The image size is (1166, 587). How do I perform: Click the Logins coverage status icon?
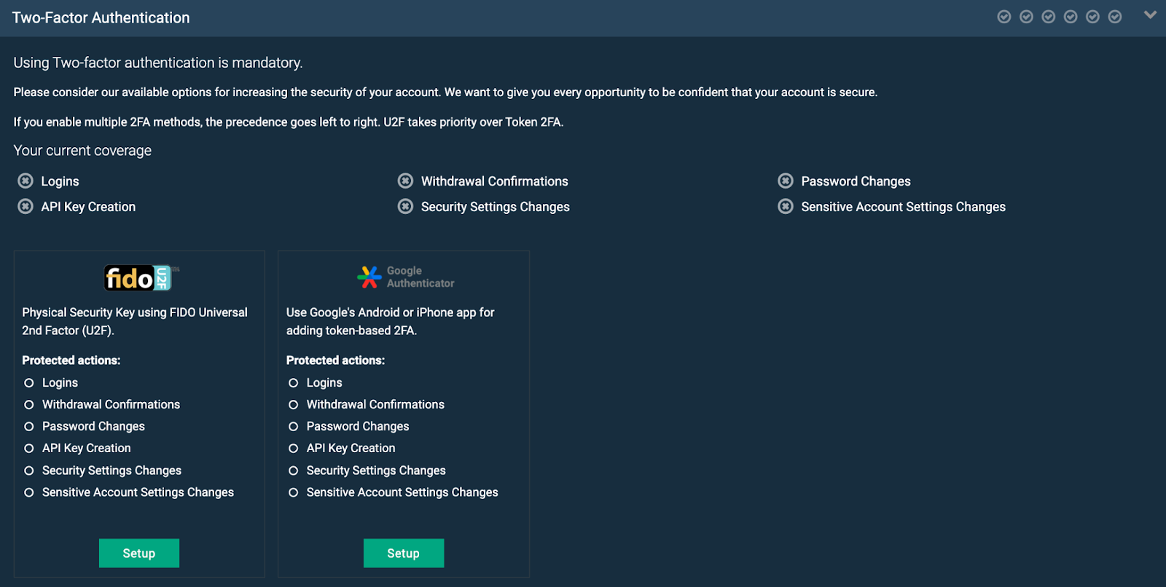pos(26,181)
